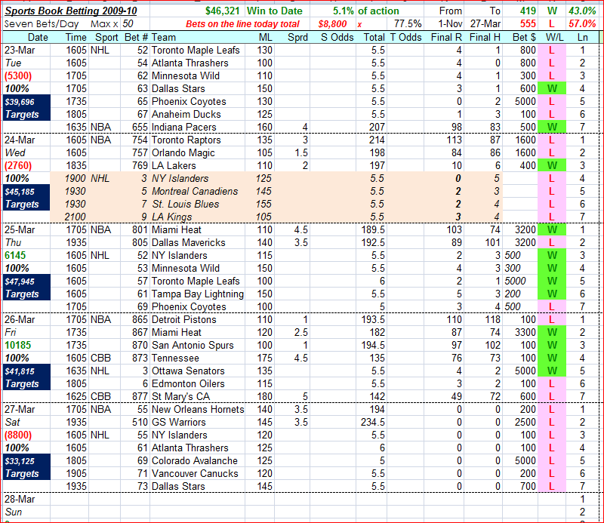Image resolution: width=604 pixels, height=523 pixels.
Task: Select the St Mary's CA team cell
Action: click(197, 396)
